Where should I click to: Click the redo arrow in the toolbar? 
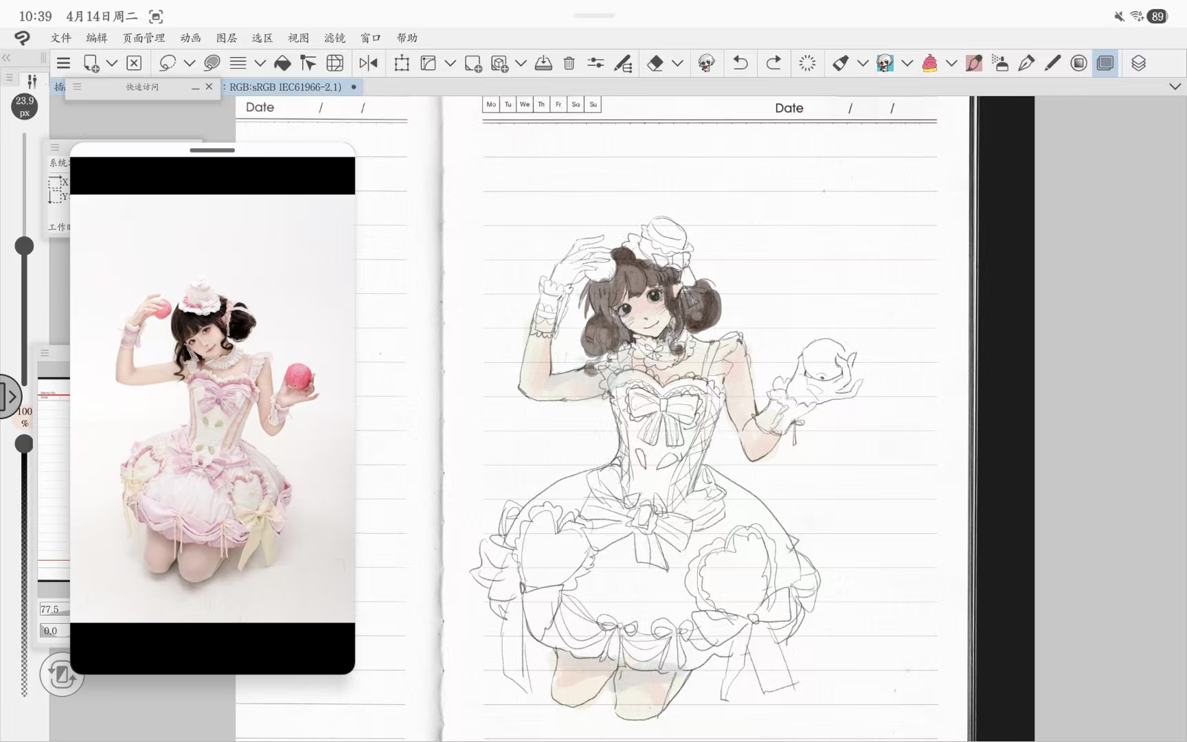[773, 63]
